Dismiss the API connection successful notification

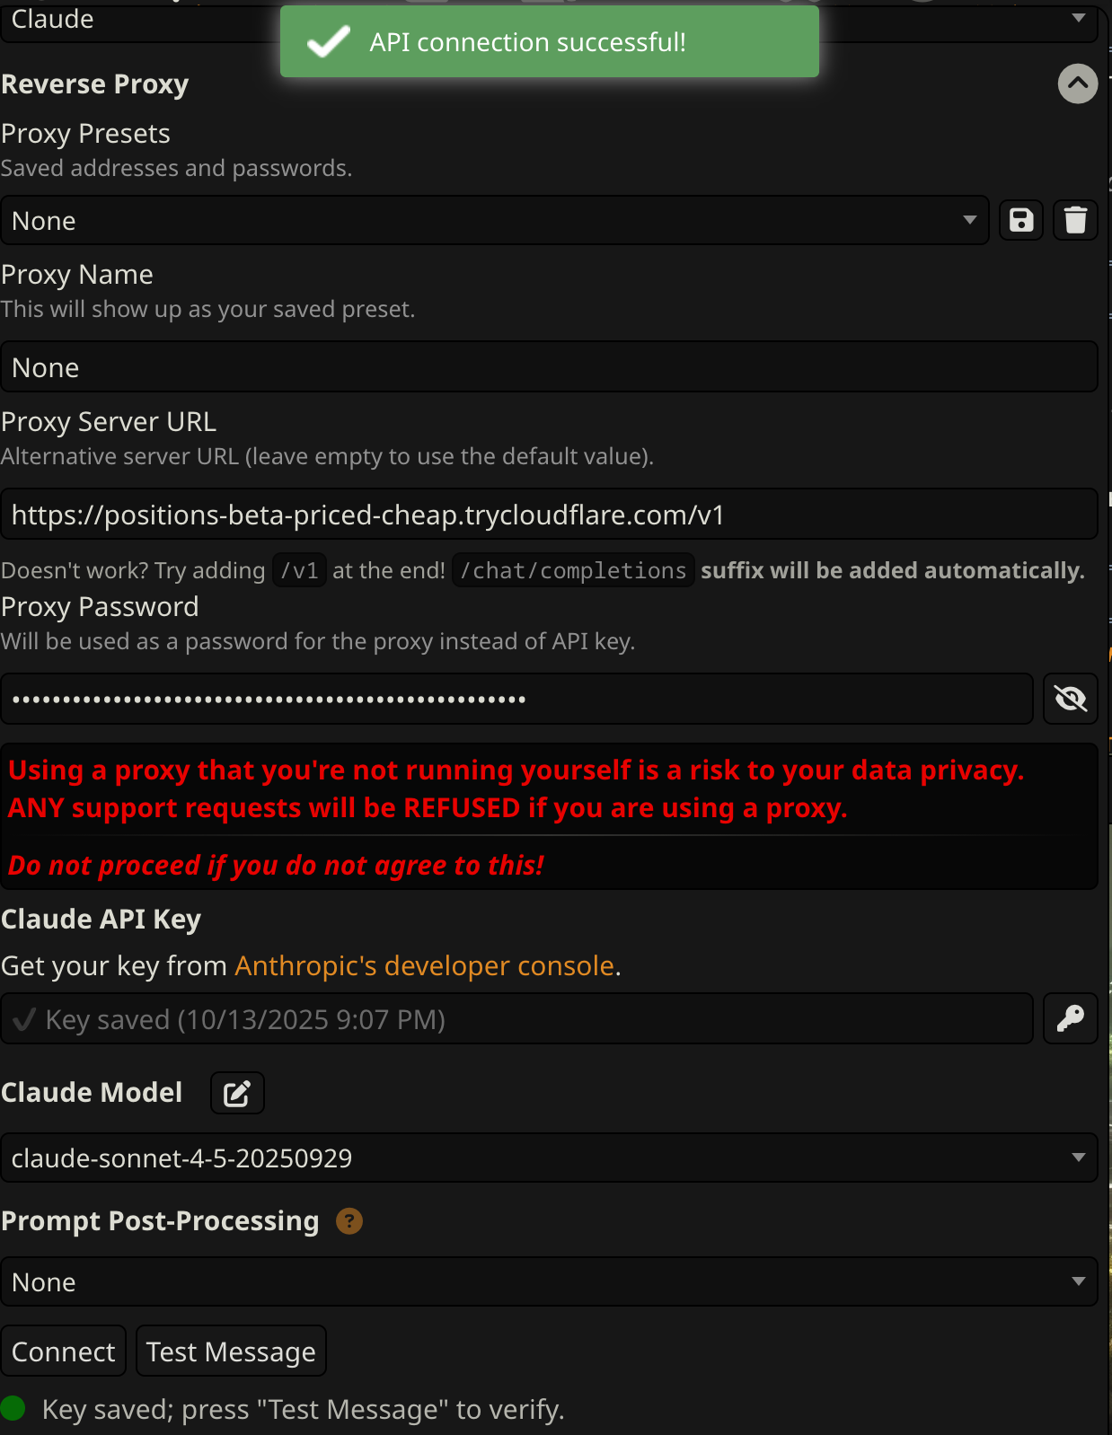tap(549, 42)
